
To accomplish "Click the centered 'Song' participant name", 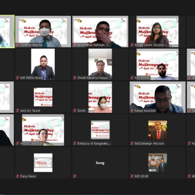I will [100, 163].
